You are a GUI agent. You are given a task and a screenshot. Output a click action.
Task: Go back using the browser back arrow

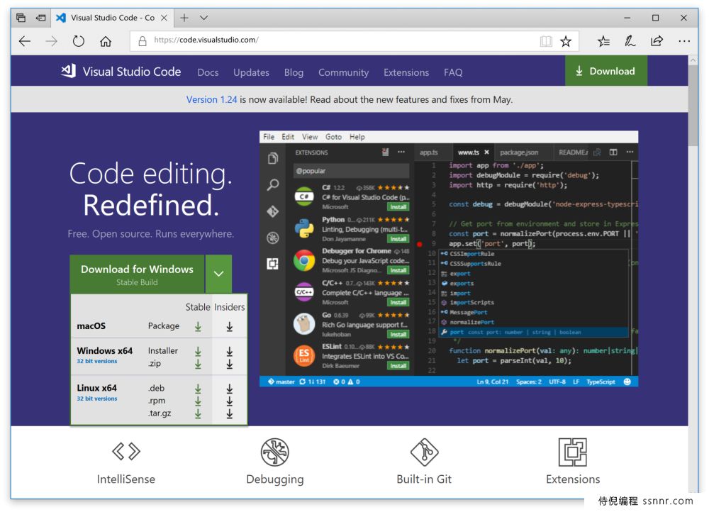[25, 41]
